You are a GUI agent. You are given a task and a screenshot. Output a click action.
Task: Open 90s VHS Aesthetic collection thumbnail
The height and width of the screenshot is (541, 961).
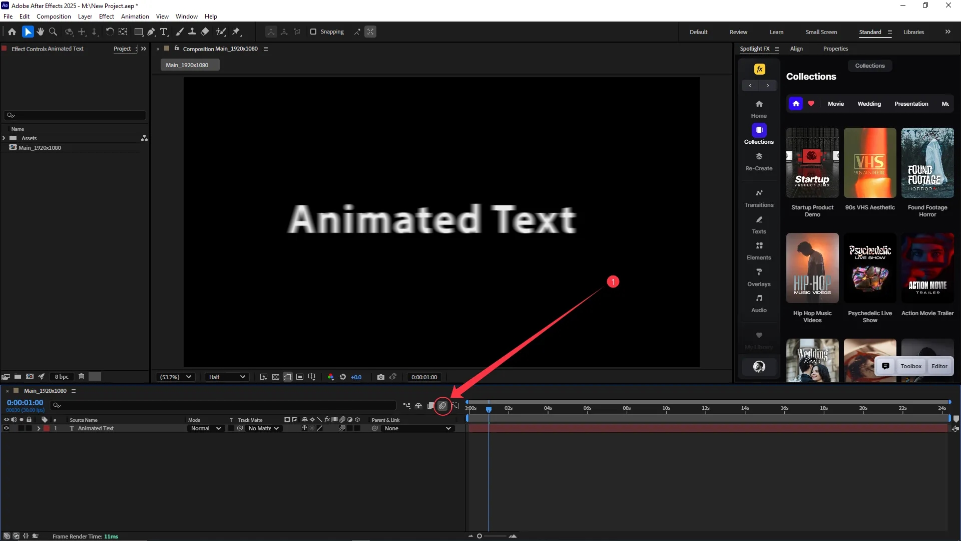870,163
